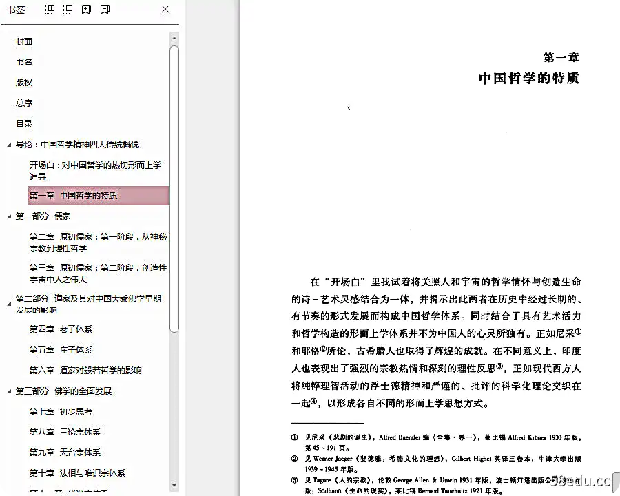Viewport: 620px width, 496px height.
Task: Click footnote ① about 尼采《悲剧的诞生》
Action: click(x=436, y=442)
